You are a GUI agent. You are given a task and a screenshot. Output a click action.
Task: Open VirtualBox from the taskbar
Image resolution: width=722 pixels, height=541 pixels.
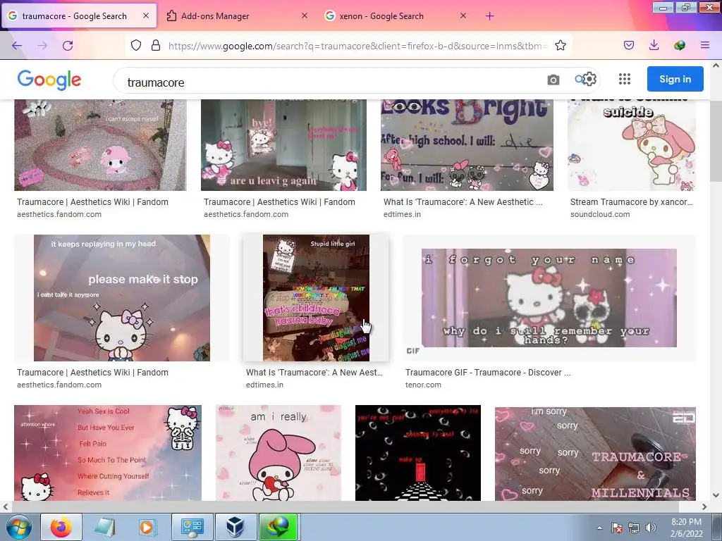click(235, 527)
